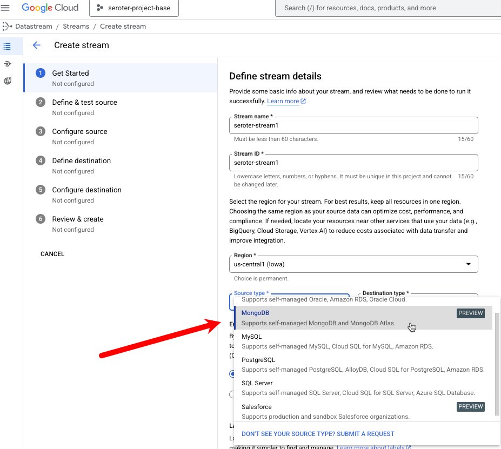This screenshot has height=449, width=501.
Task: Choose Salesforce as source type
Action: tap(363, 411)
